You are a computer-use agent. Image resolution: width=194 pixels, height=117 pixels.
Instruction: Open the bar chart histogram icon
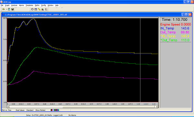[43, 9]
